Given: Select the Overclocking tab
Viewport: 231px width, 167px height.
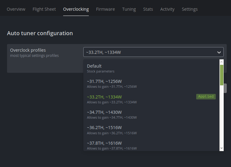Looking at the screenshot, I should coord(76,9).
